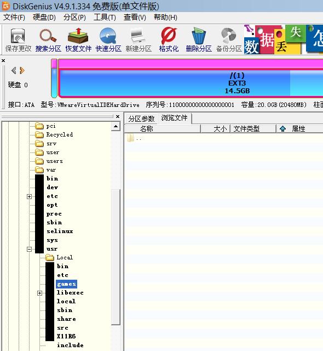Select the src tree item
Screen dimensions: 323x351
pyautogui.click(x=62, y=328)
